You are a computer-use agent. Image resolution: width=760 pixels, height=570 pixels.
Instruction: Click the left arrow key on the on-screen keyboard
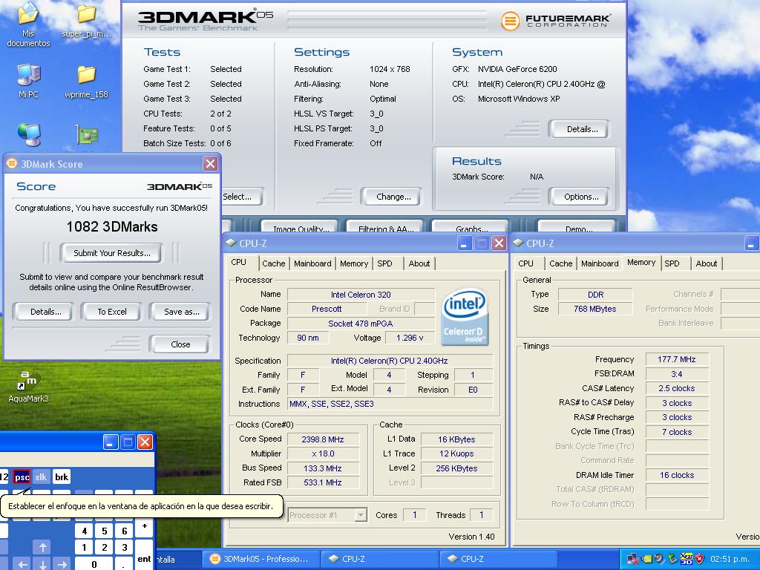pyautogui.click(x=22, y=564)
